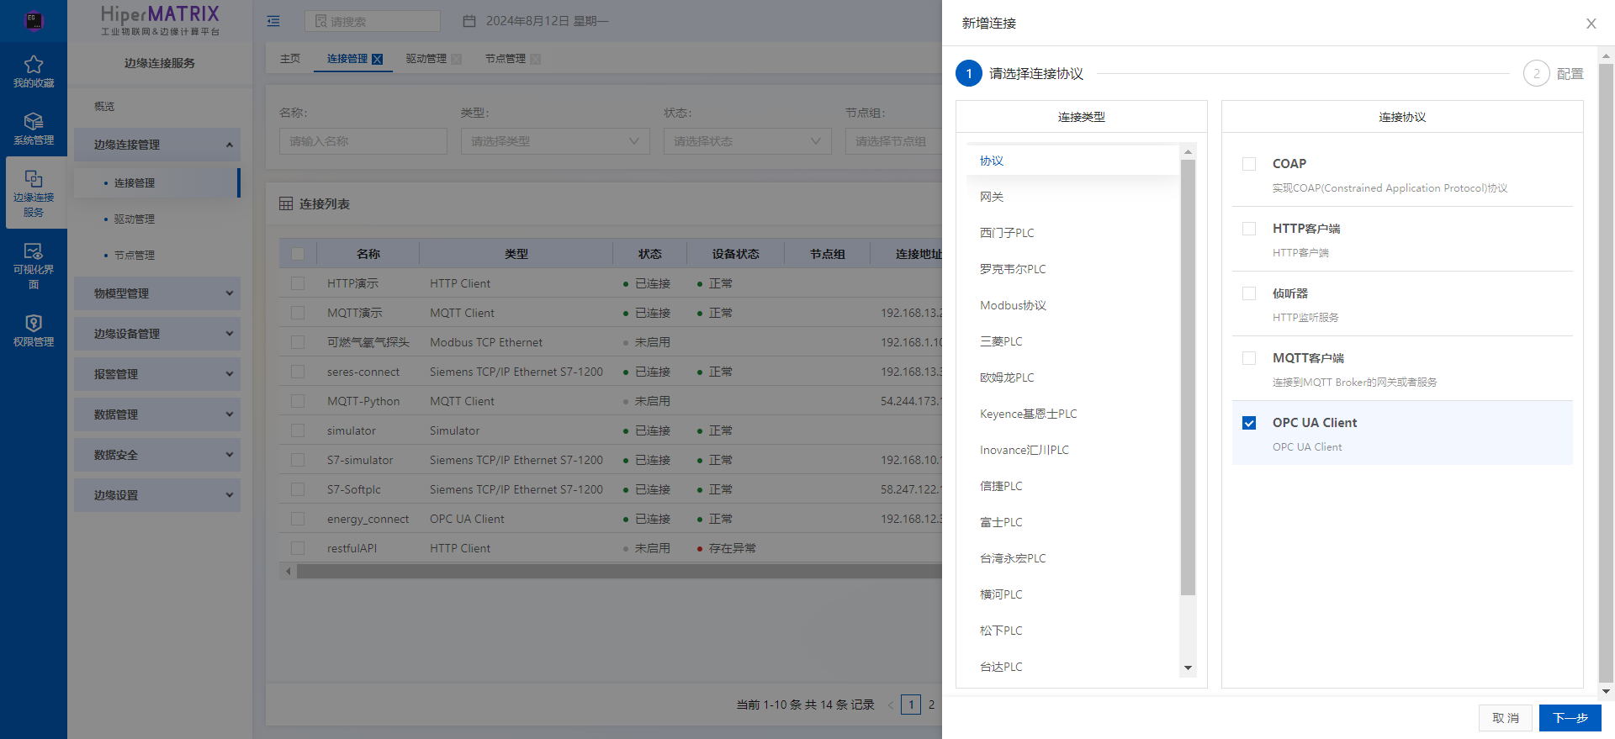Check the MQTT客户端 protocol checkbox
Screen dimensions: 1615x739
tap(1249, 358)
